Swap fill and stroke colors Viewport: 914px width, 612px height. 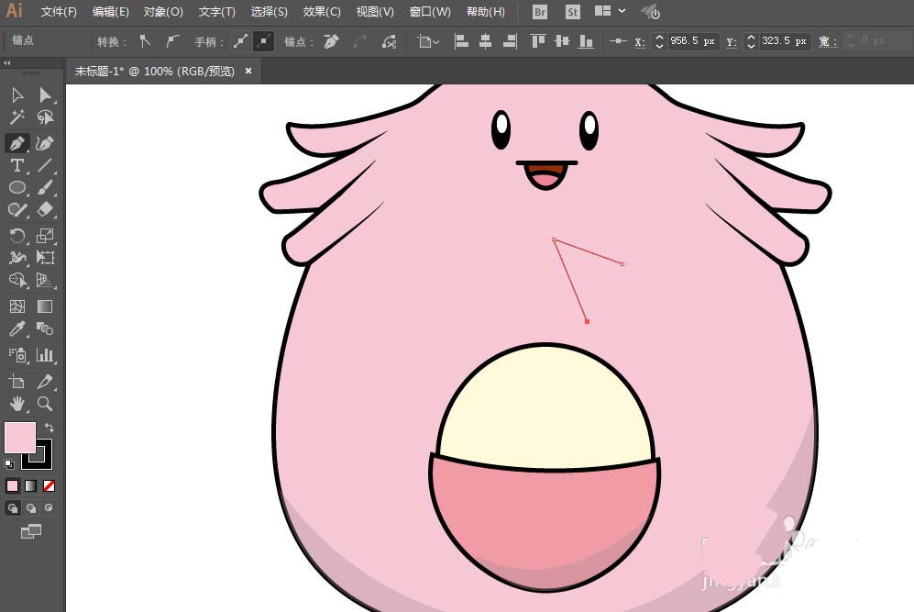(x=50, y=428)
